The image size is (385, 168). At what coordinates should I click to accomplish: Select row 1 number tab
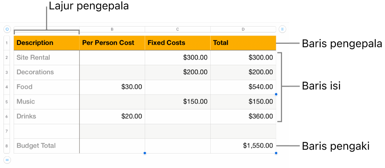tap(7, 43)
